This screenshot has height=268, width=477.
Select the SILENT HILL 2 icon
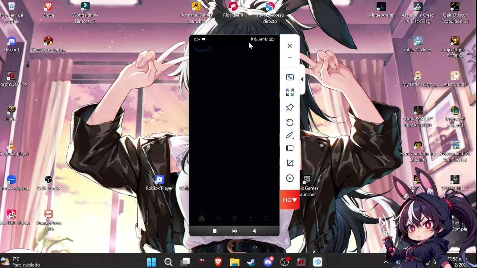(x=455, y=183)
